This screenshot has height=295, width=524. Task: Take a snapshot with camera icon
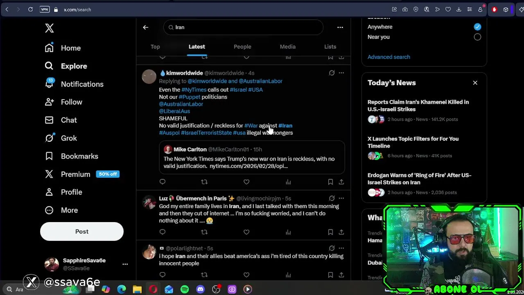pos(405,9)
